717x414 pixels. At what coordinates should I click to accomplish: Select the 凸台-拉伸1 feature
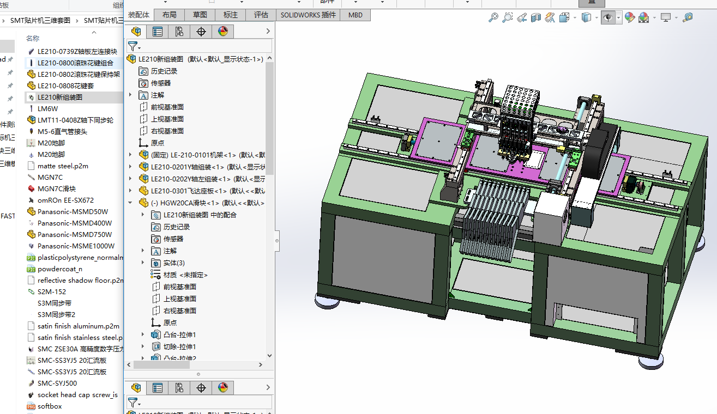(x=179, y=334)
